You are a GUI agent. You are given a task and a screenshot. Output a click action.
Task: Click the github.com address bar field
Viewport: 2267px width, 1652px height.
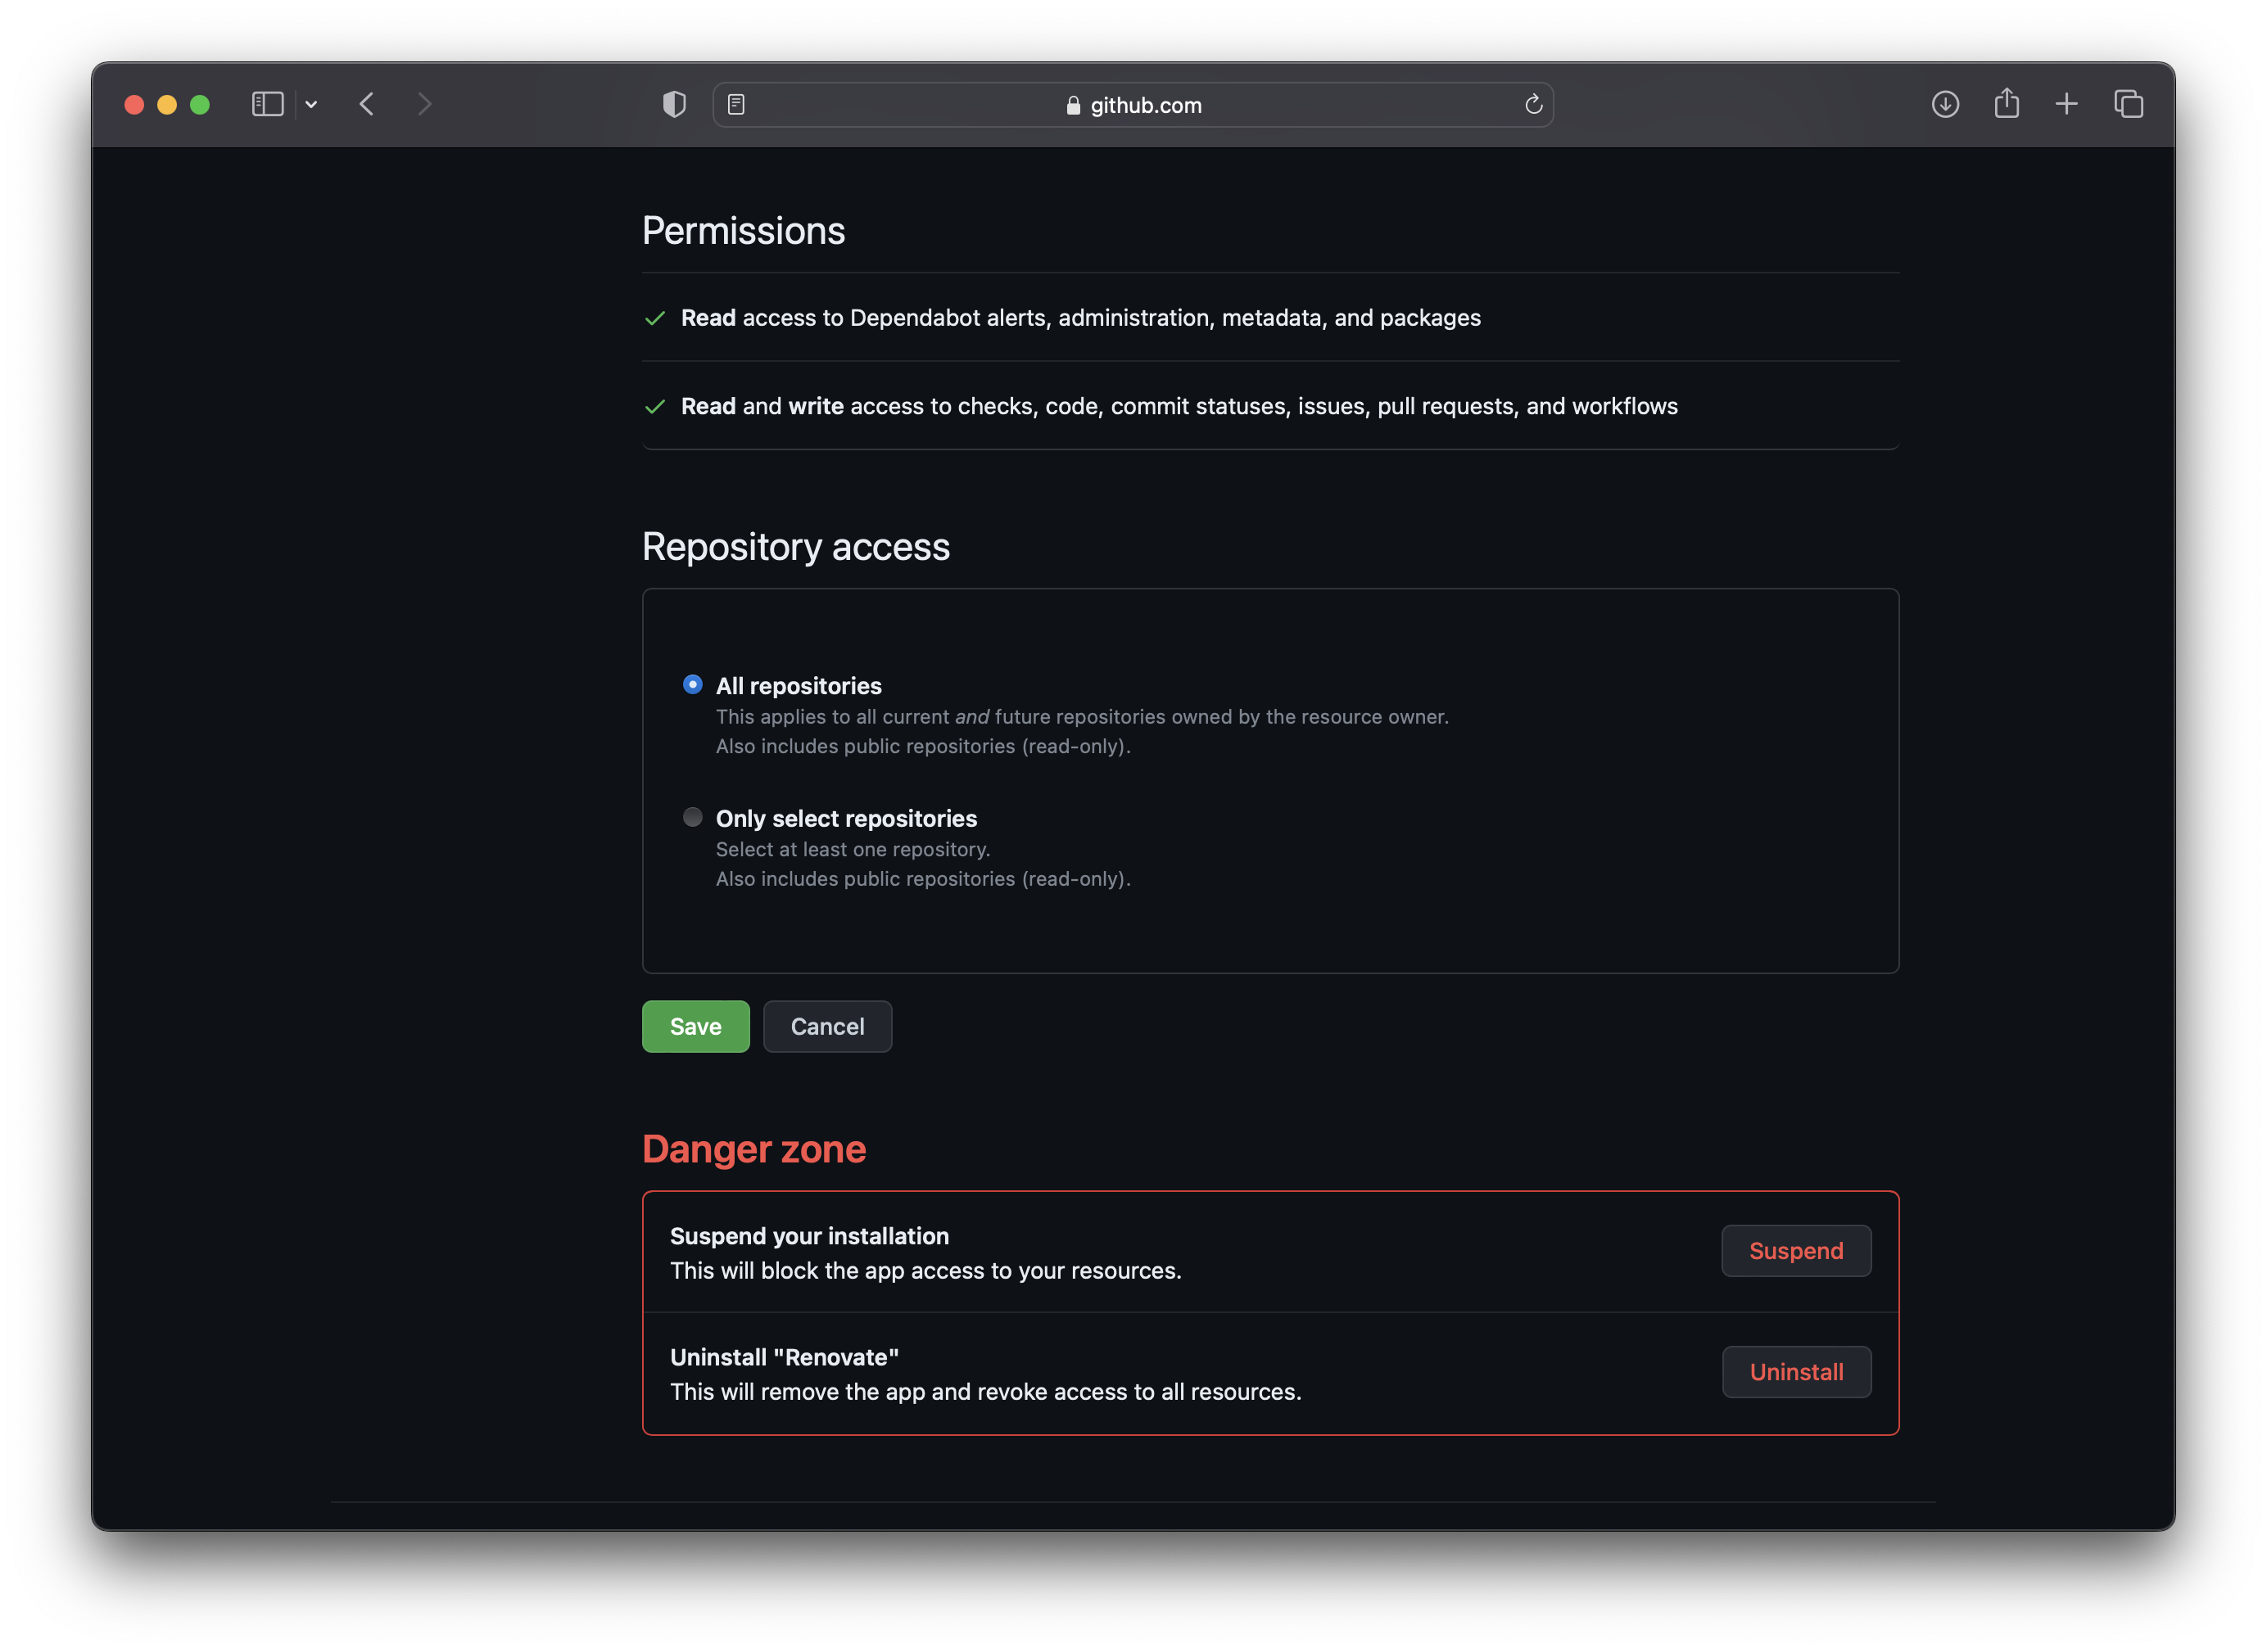pos(1133,105)
